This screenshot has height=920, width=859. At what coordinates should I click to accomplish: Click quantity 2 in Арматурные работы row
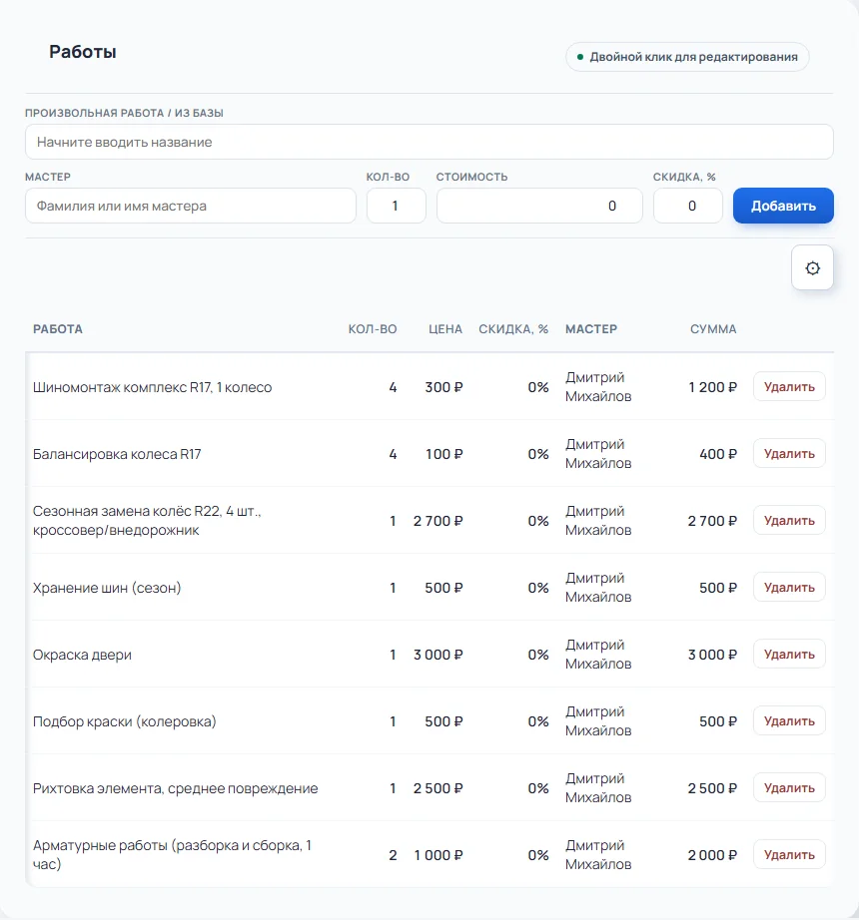pyautogui.click(x=393, y=855)
